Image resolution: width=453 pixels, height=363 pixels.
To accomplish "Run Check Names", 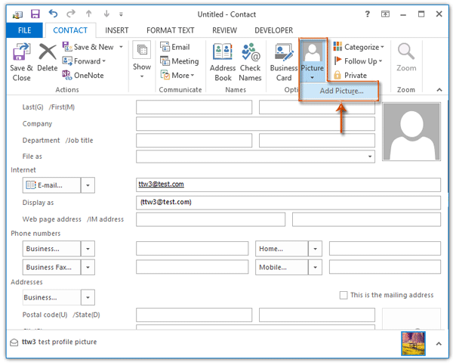I will [250, 62].
